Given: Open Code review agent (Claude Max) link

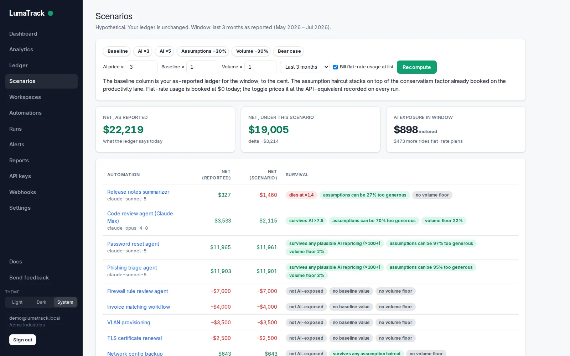Looking at the screenshot, I should point(140,217).
